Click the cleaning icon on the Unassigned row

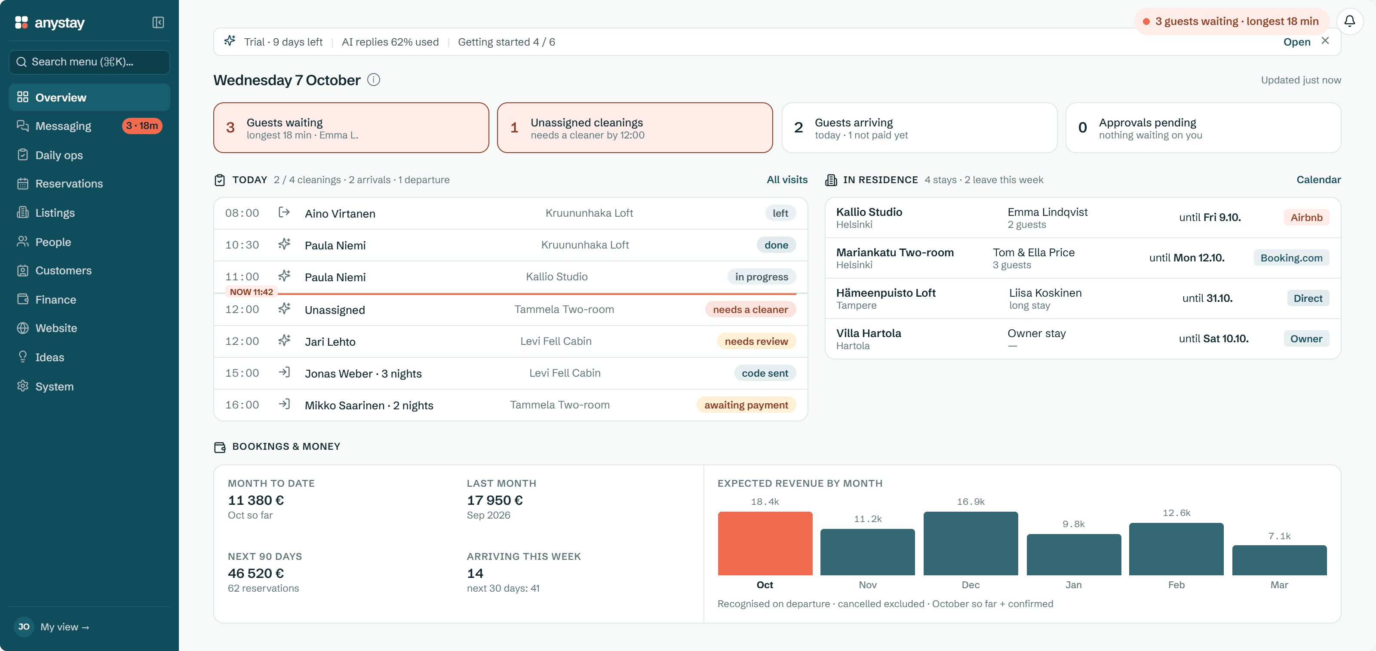point(284,309)
